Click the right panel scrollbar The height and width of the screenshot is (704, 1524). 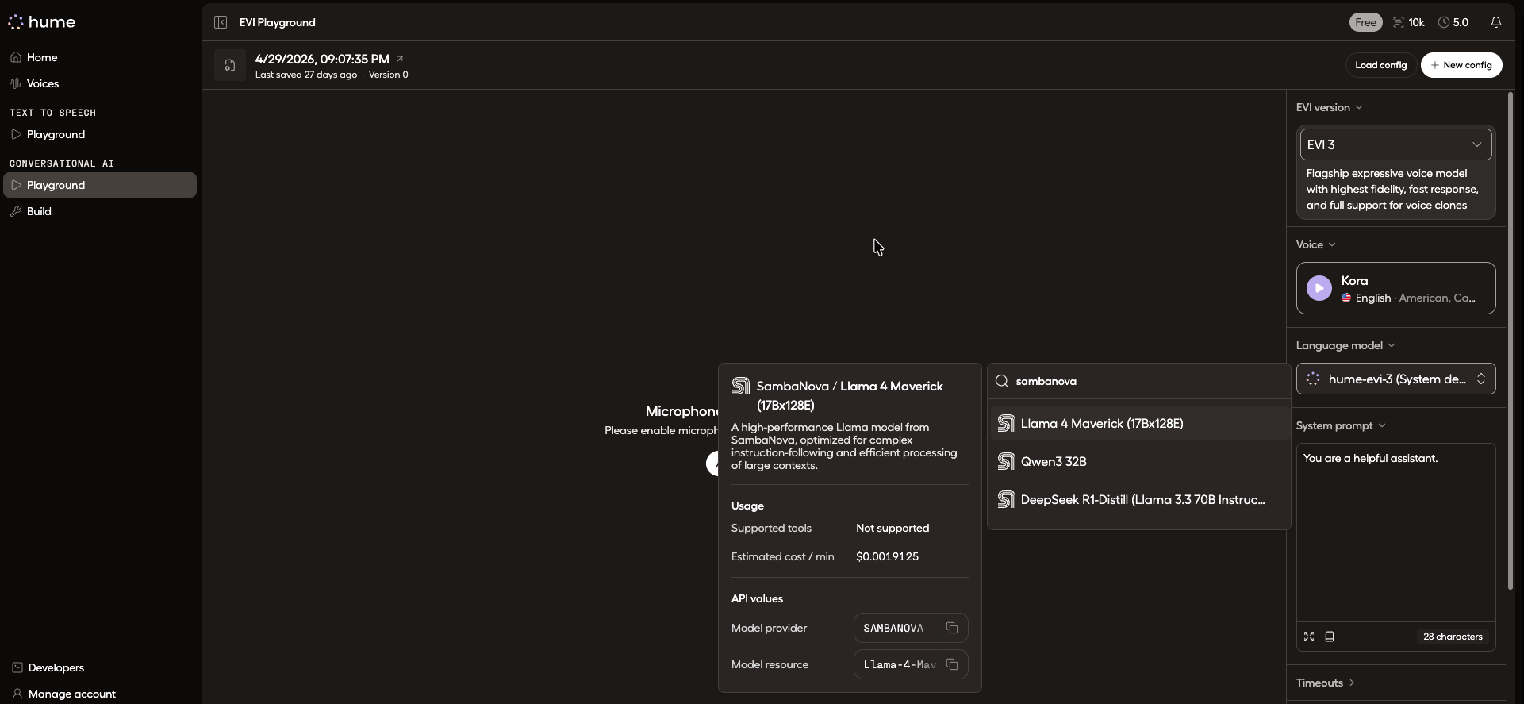(1511, 341)
